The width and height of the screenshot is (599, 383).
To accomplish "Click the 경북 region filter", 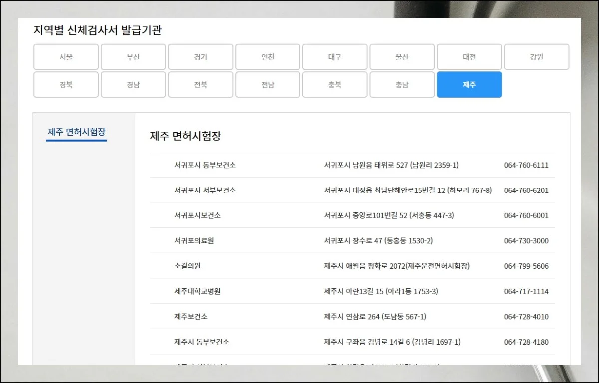I will [x=66, y=84].
